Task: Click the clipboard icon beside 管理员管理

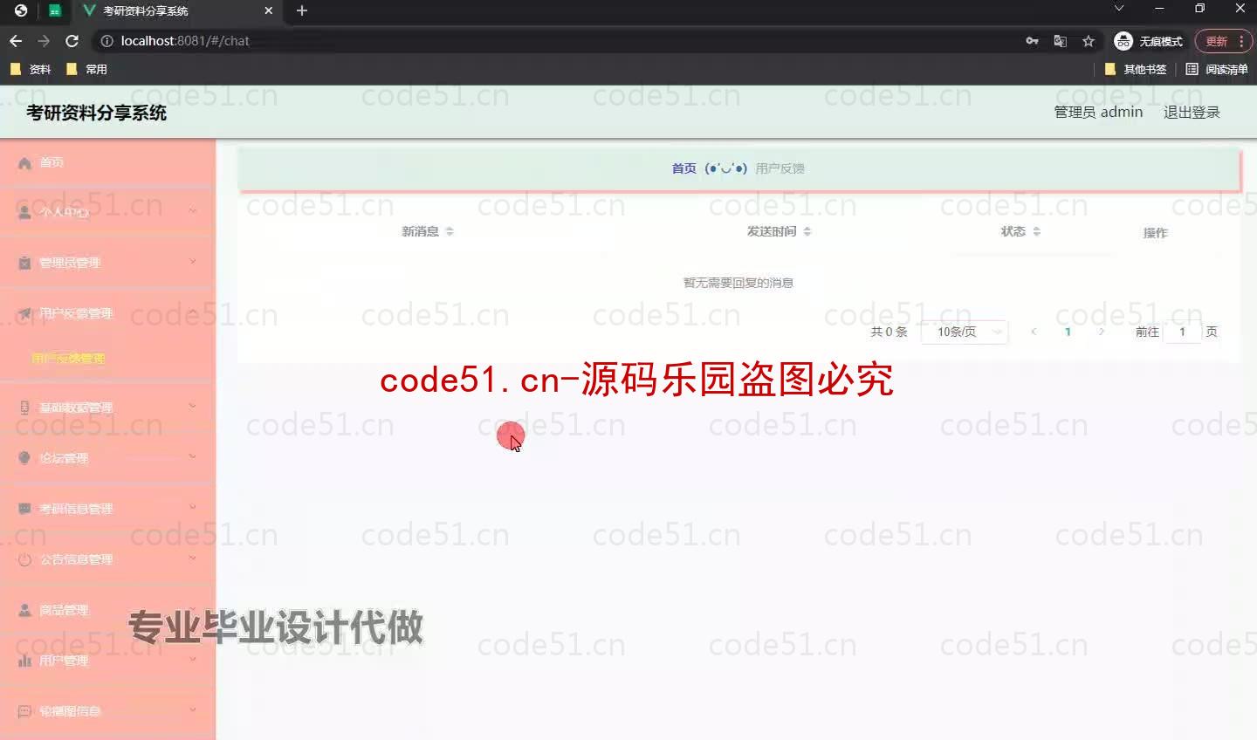Action: click(x=24, y=263)
